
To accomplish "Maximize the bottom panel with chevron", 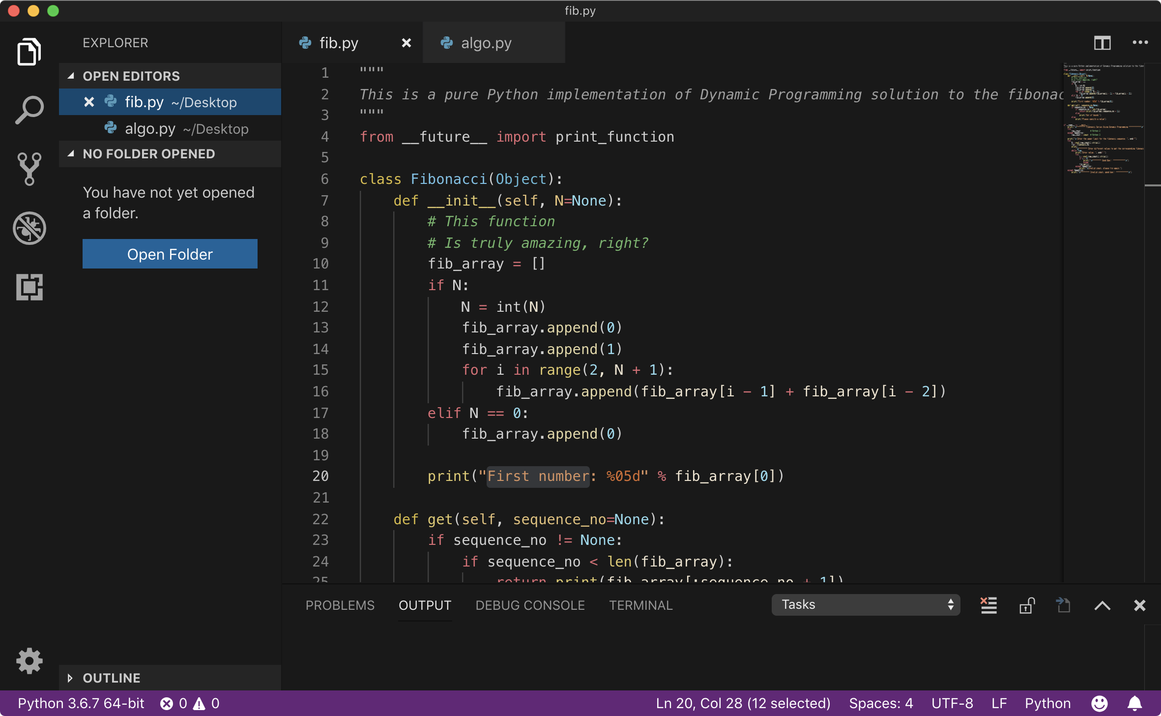I will coord(1102,605).
